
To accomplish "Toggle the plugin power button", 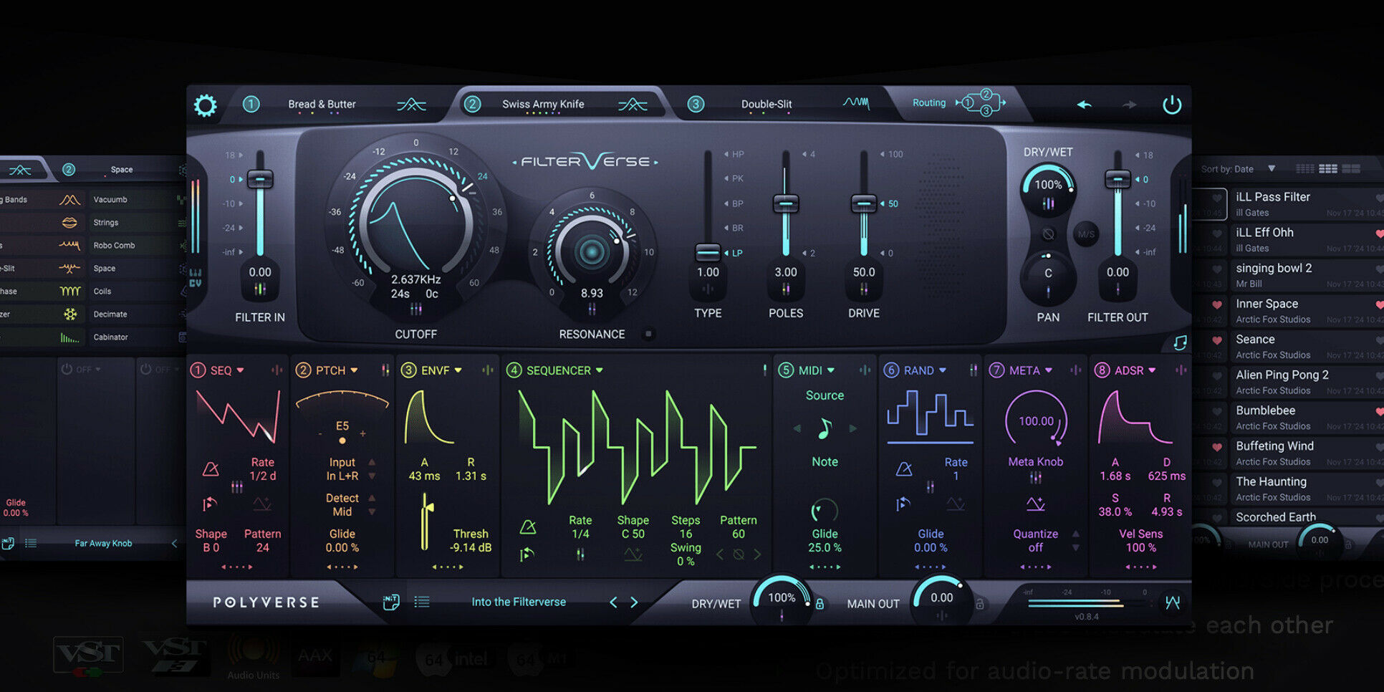I will 1172,105.
